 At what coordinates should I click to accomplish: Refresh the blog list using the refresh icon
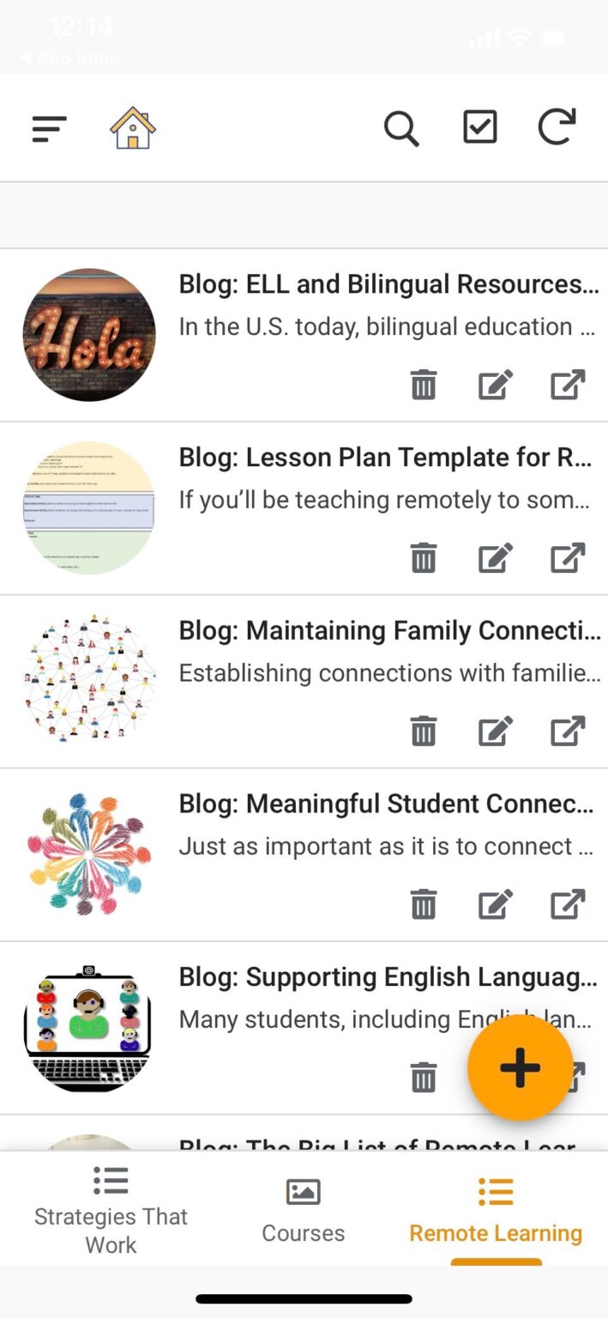556,128
